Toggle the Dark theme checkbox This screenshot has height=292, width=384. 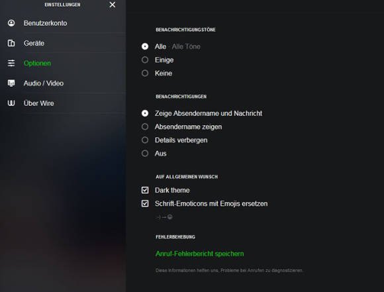pos(145,190)
